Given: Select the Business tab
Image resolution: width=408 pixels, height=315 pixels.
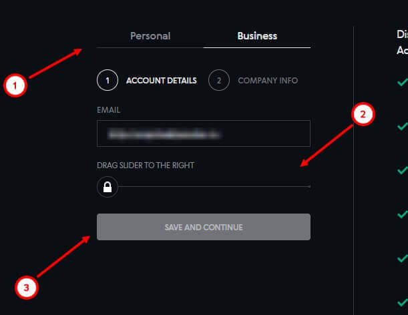Looking at the screenshot, I should click(257, 36).
